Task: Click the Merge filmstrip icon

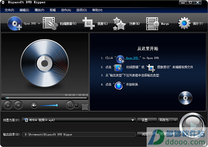Action: point(152,24)
